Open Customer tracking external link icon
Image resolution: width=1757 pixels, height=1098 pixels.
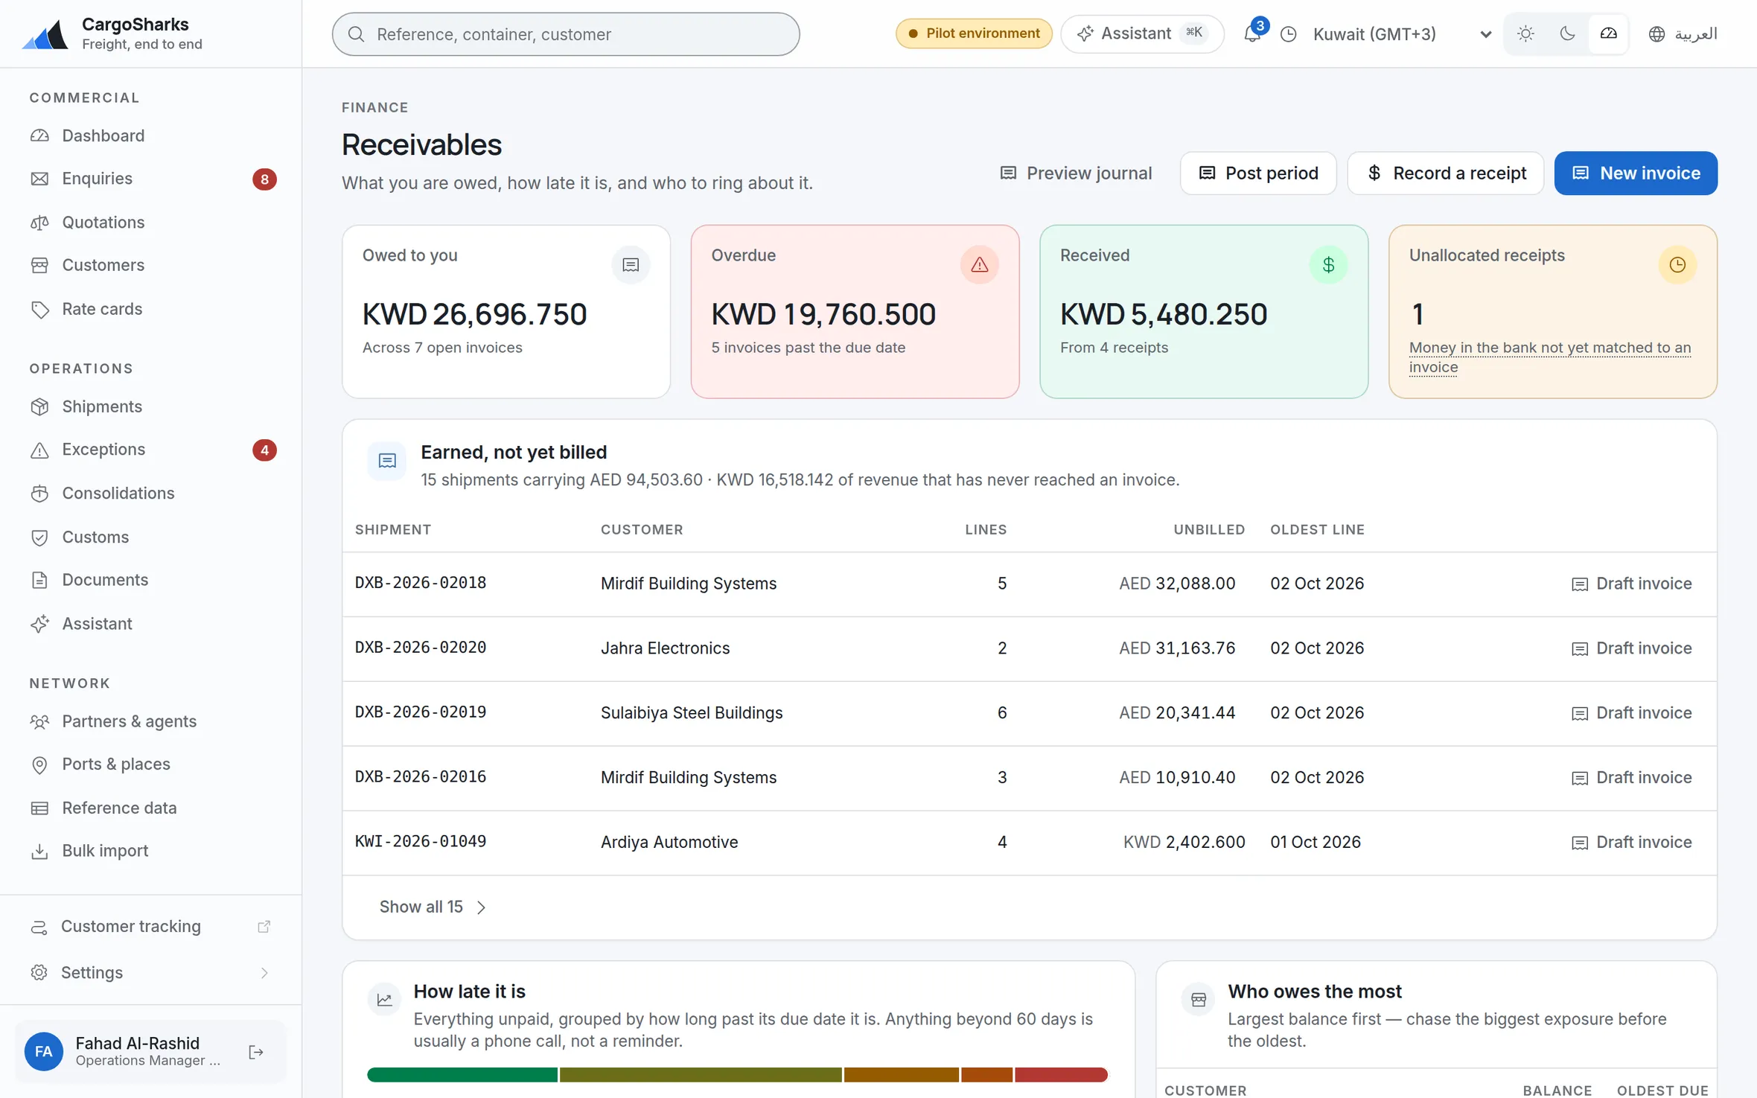(264, 927)
